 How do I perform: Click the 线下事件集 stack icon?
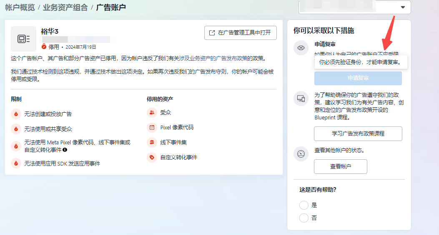[x=152, y=142]
